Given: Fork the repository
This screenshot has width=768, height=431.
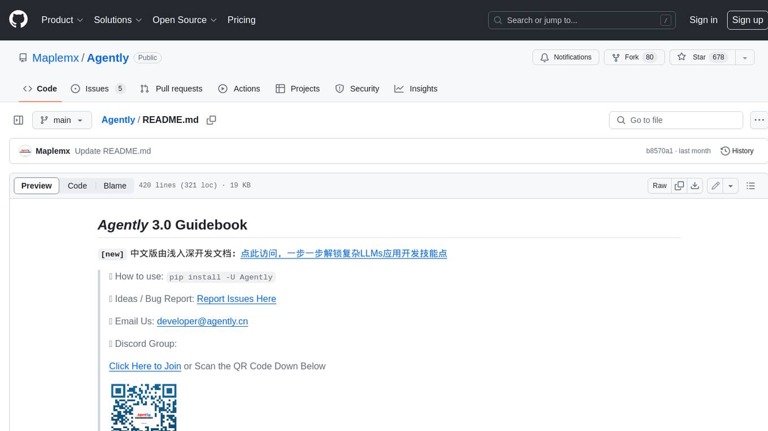Looking at the screenshot, I should pos(635,58).
